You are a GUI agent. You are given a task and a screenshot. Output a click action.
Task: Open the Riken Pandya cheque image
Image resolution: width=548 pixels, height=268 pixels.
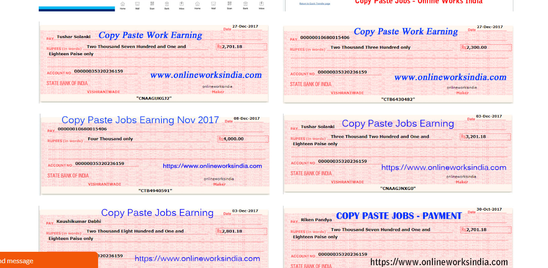(x=398, y=237)
